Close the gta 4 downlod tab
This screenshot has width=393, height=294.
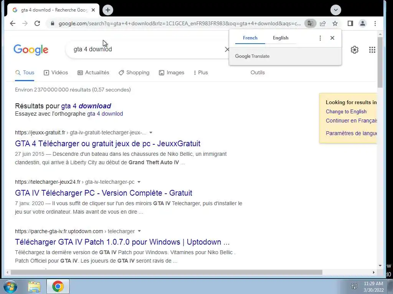(x=93, y=10)
